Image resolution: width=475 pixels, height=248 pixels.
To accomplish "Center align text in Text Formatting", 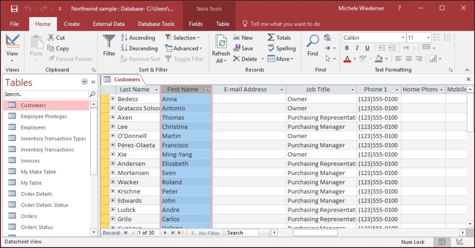I will [x=409, y=59].
